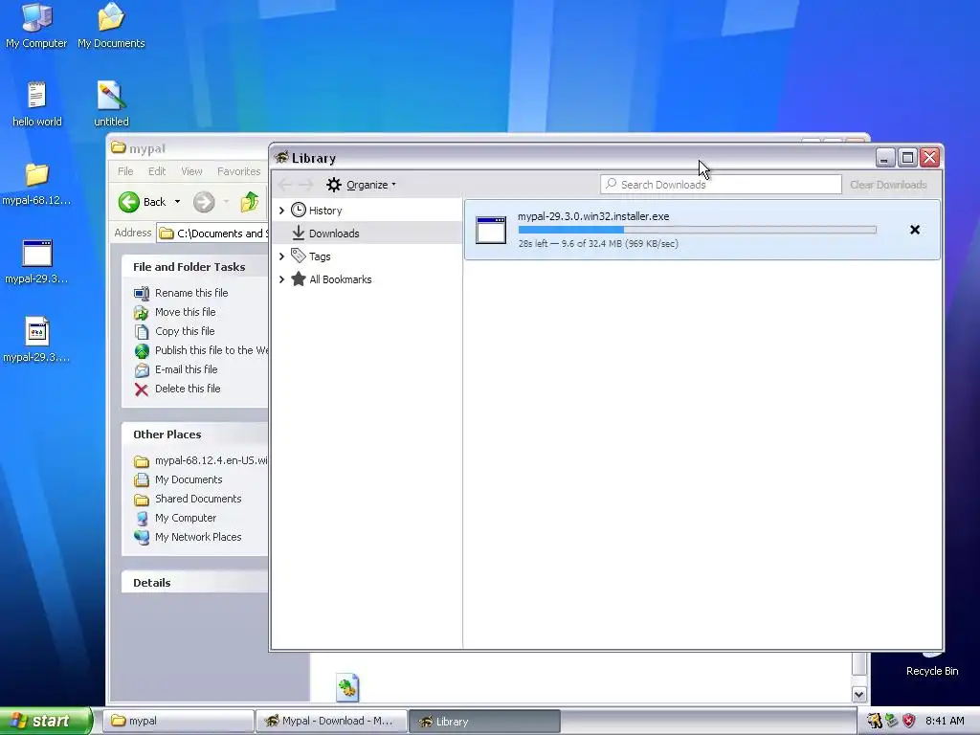Viewport: 980px width, 735px height.
Task: Open File menu in mypal window
Action: pyautogui.click(x=125, y=171)
